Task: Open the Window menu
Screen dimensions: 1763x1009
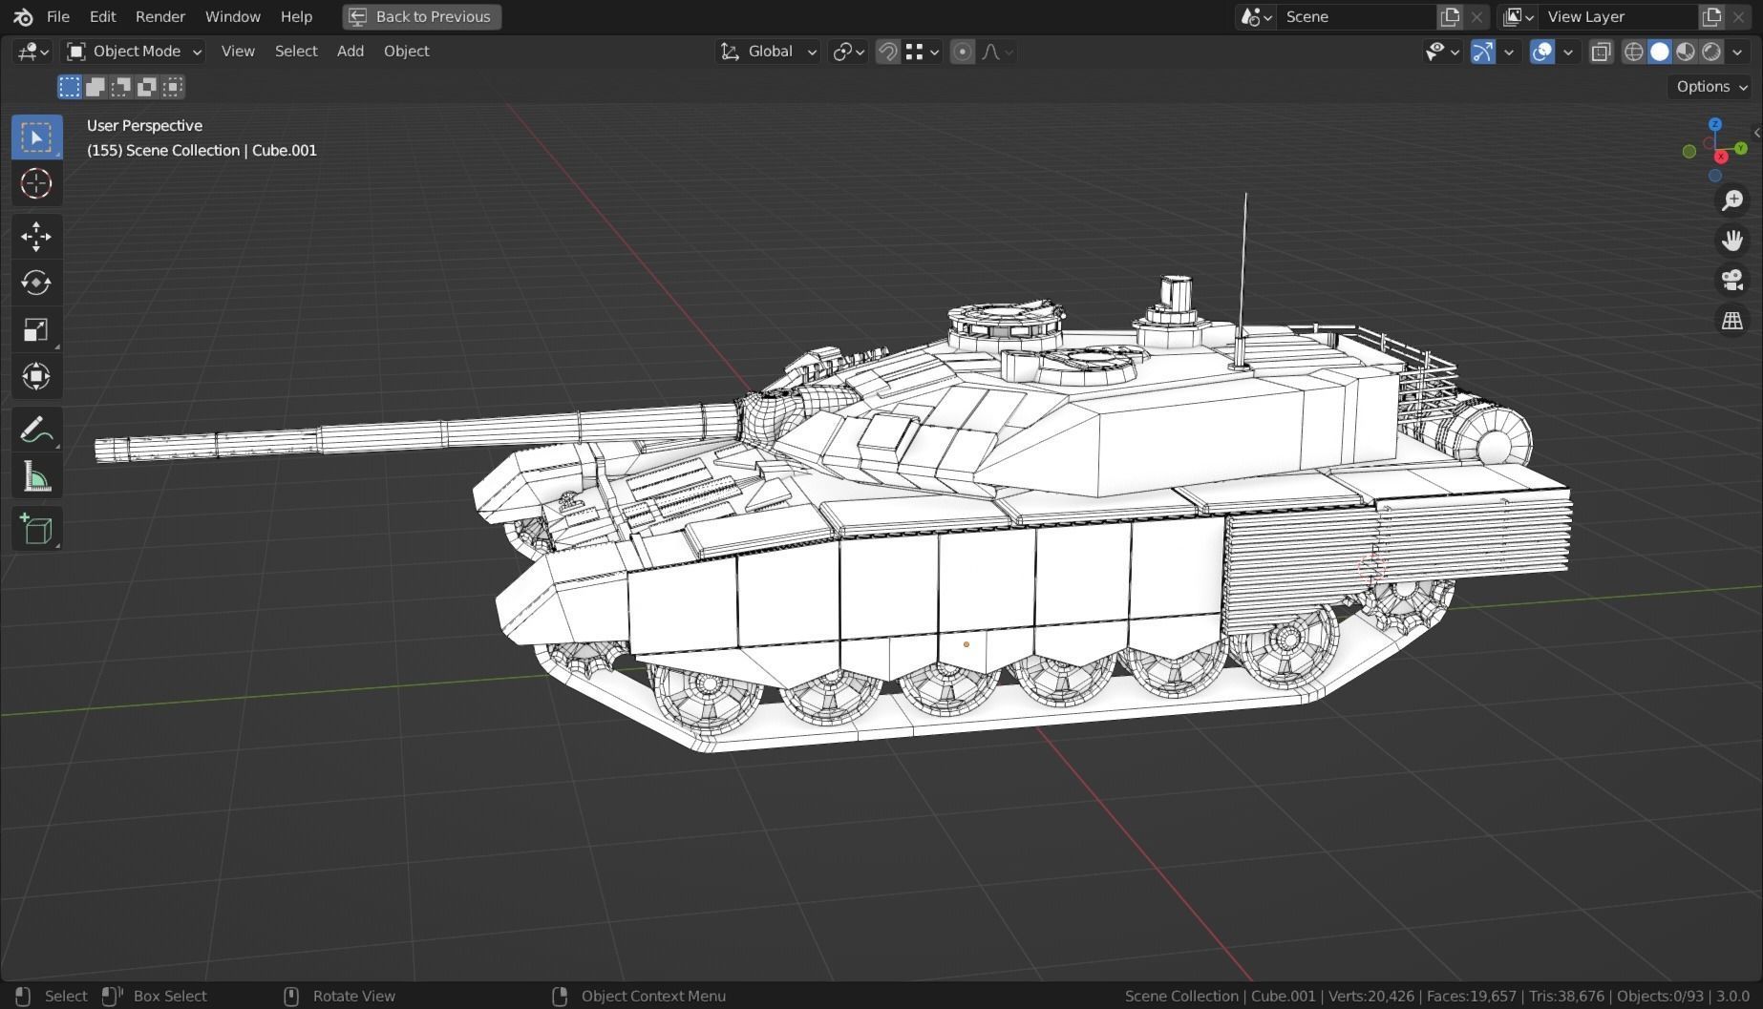Action: click(x=233, y=16)
